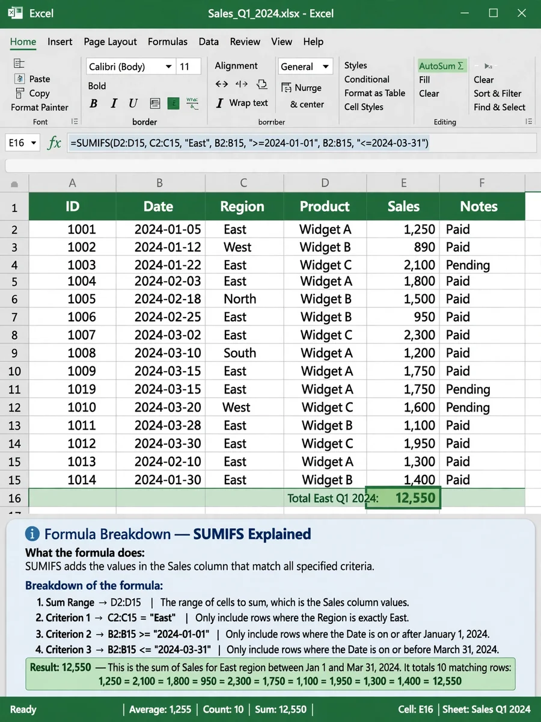Open the View tab
The image size is (541, 722).
281,42
